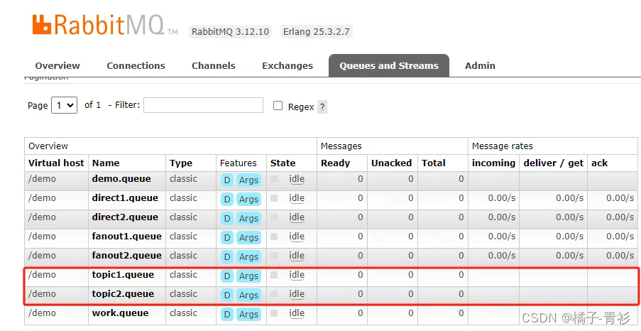Open the Regex help question mark

coord(322,107)
